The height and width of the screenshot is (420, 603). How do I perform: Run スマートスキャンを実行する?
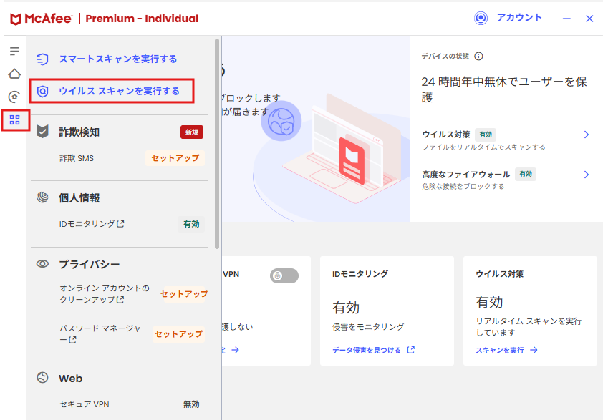tap(117, 59)
